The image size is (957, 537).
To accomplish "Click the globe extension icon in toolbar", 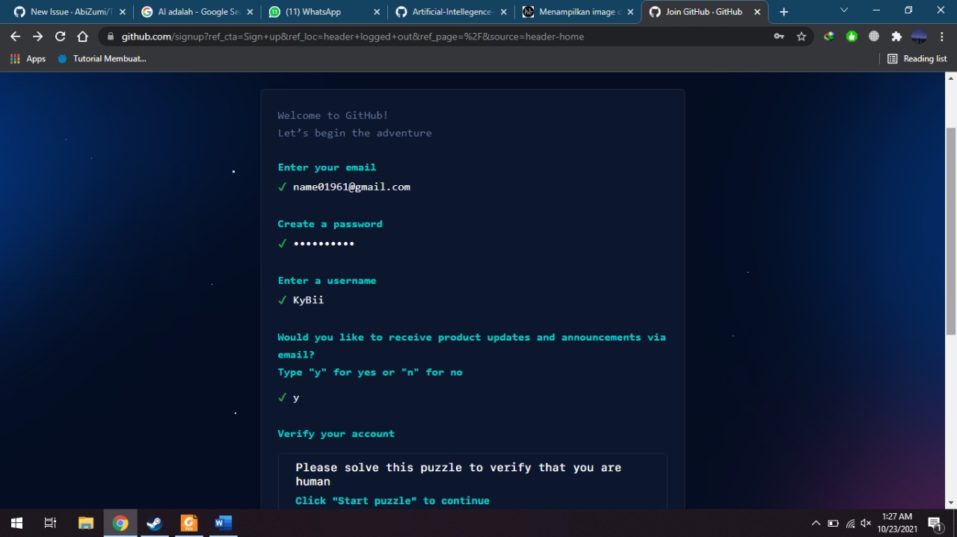I will (x=873, y=36).
